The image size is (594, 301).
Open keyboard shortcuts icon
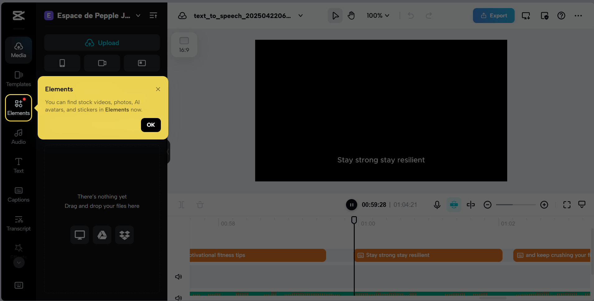19,285
